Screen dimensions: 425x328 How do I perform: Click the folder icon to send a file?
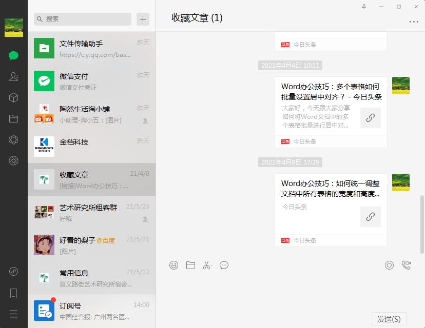pos(191,265)
